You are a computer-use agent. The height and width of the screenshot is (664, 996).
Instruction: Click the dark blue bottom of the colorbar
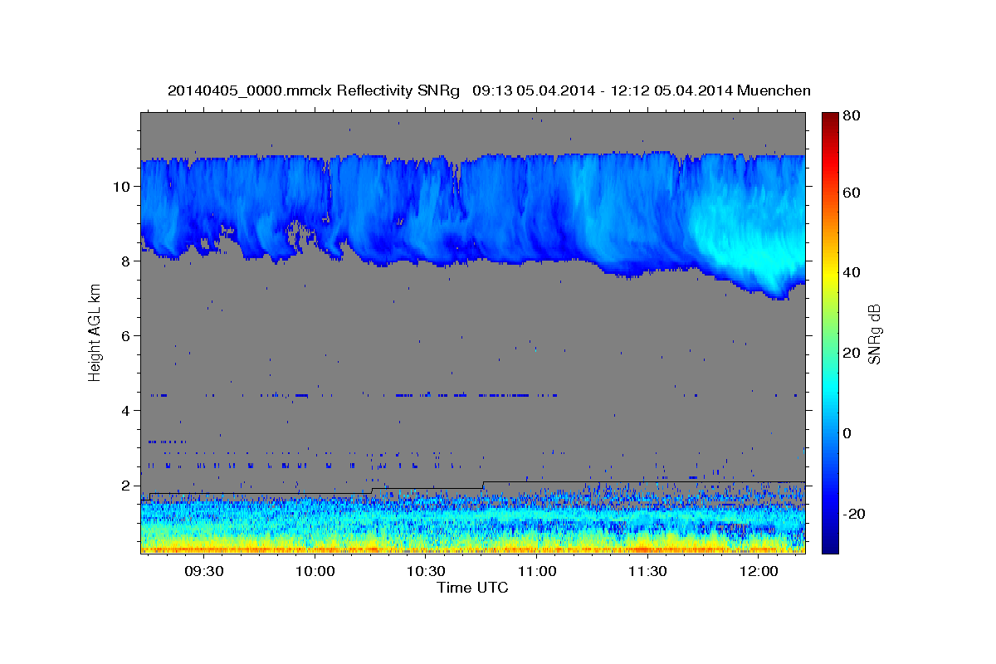(x=829, y=546)
